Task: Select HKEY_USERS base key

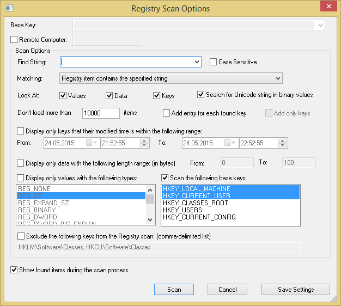Action: 230,210
